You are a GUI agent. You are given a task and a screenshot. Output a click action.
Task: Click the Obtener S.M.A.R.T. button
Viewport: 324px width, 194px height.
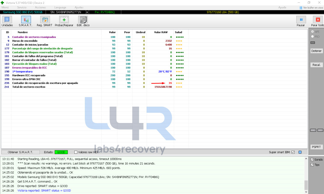click(20, 152)
